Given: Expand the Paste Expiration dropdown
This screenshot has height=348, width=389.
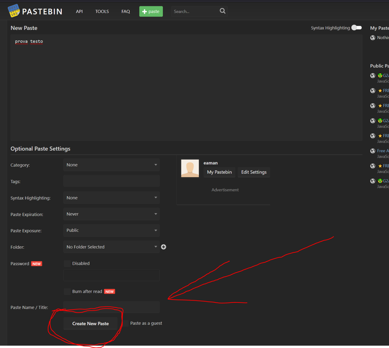Looking at the screenshot, I should pyautogui.click(x=111, y=214).
